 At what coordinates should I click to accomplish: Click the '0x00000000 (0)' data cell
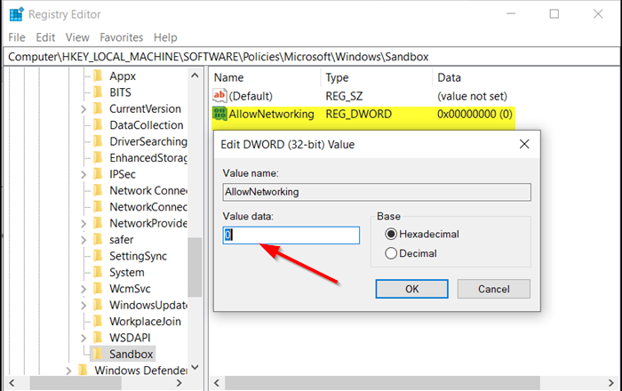[474, 114]
